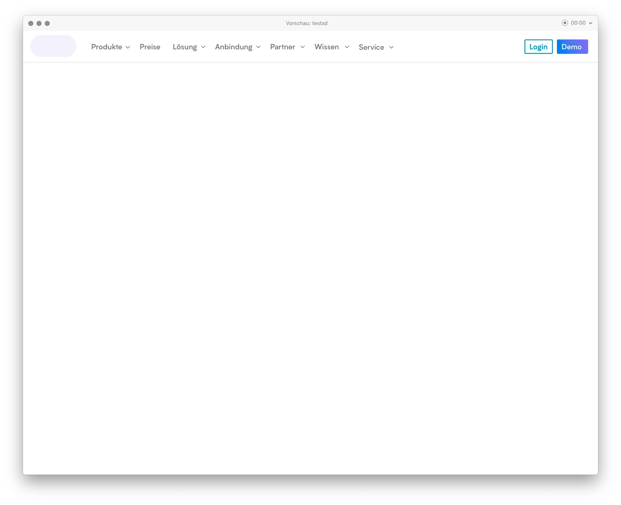Close the preview window
Viewport: 621px width, 505px height.
(31, 23)
